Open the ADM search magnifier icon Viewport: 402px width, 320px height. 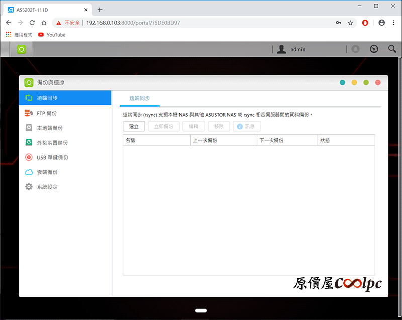[x=392, y=49]
